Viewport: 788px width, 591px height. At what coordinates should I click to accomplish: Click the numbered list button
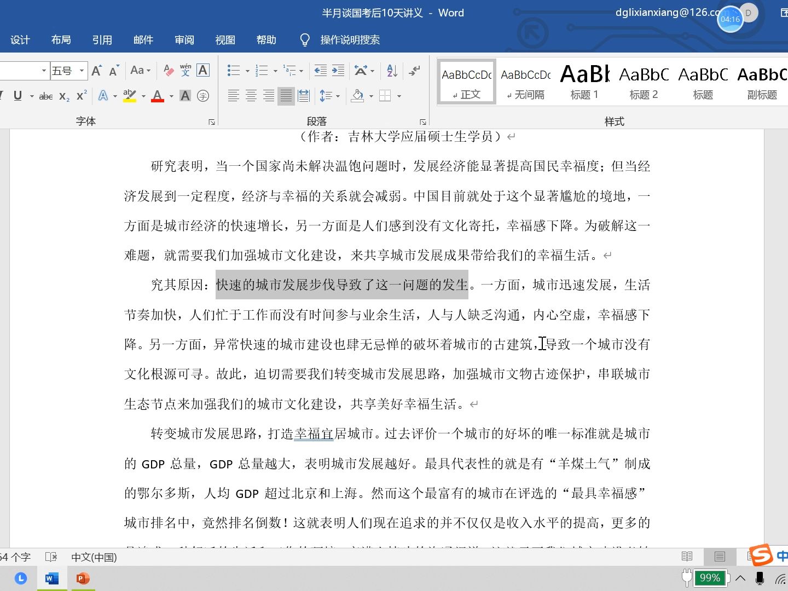[x=262, y=71]
